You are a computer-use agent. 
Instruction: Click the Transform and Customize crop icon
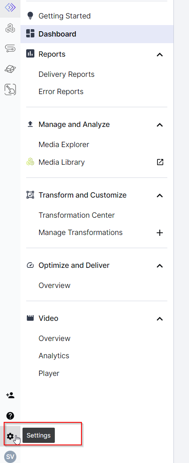click(x=30, y=195)
